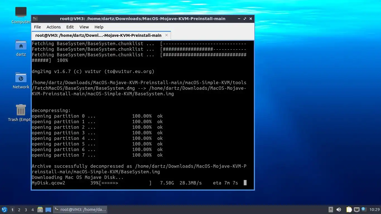Click the MyDisk.qcow2 download progress bar
381x214 pixels.
point(125,183)
